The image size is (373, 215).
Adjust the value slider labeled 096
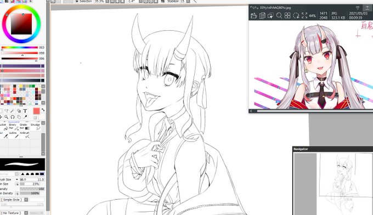(20, 59)
